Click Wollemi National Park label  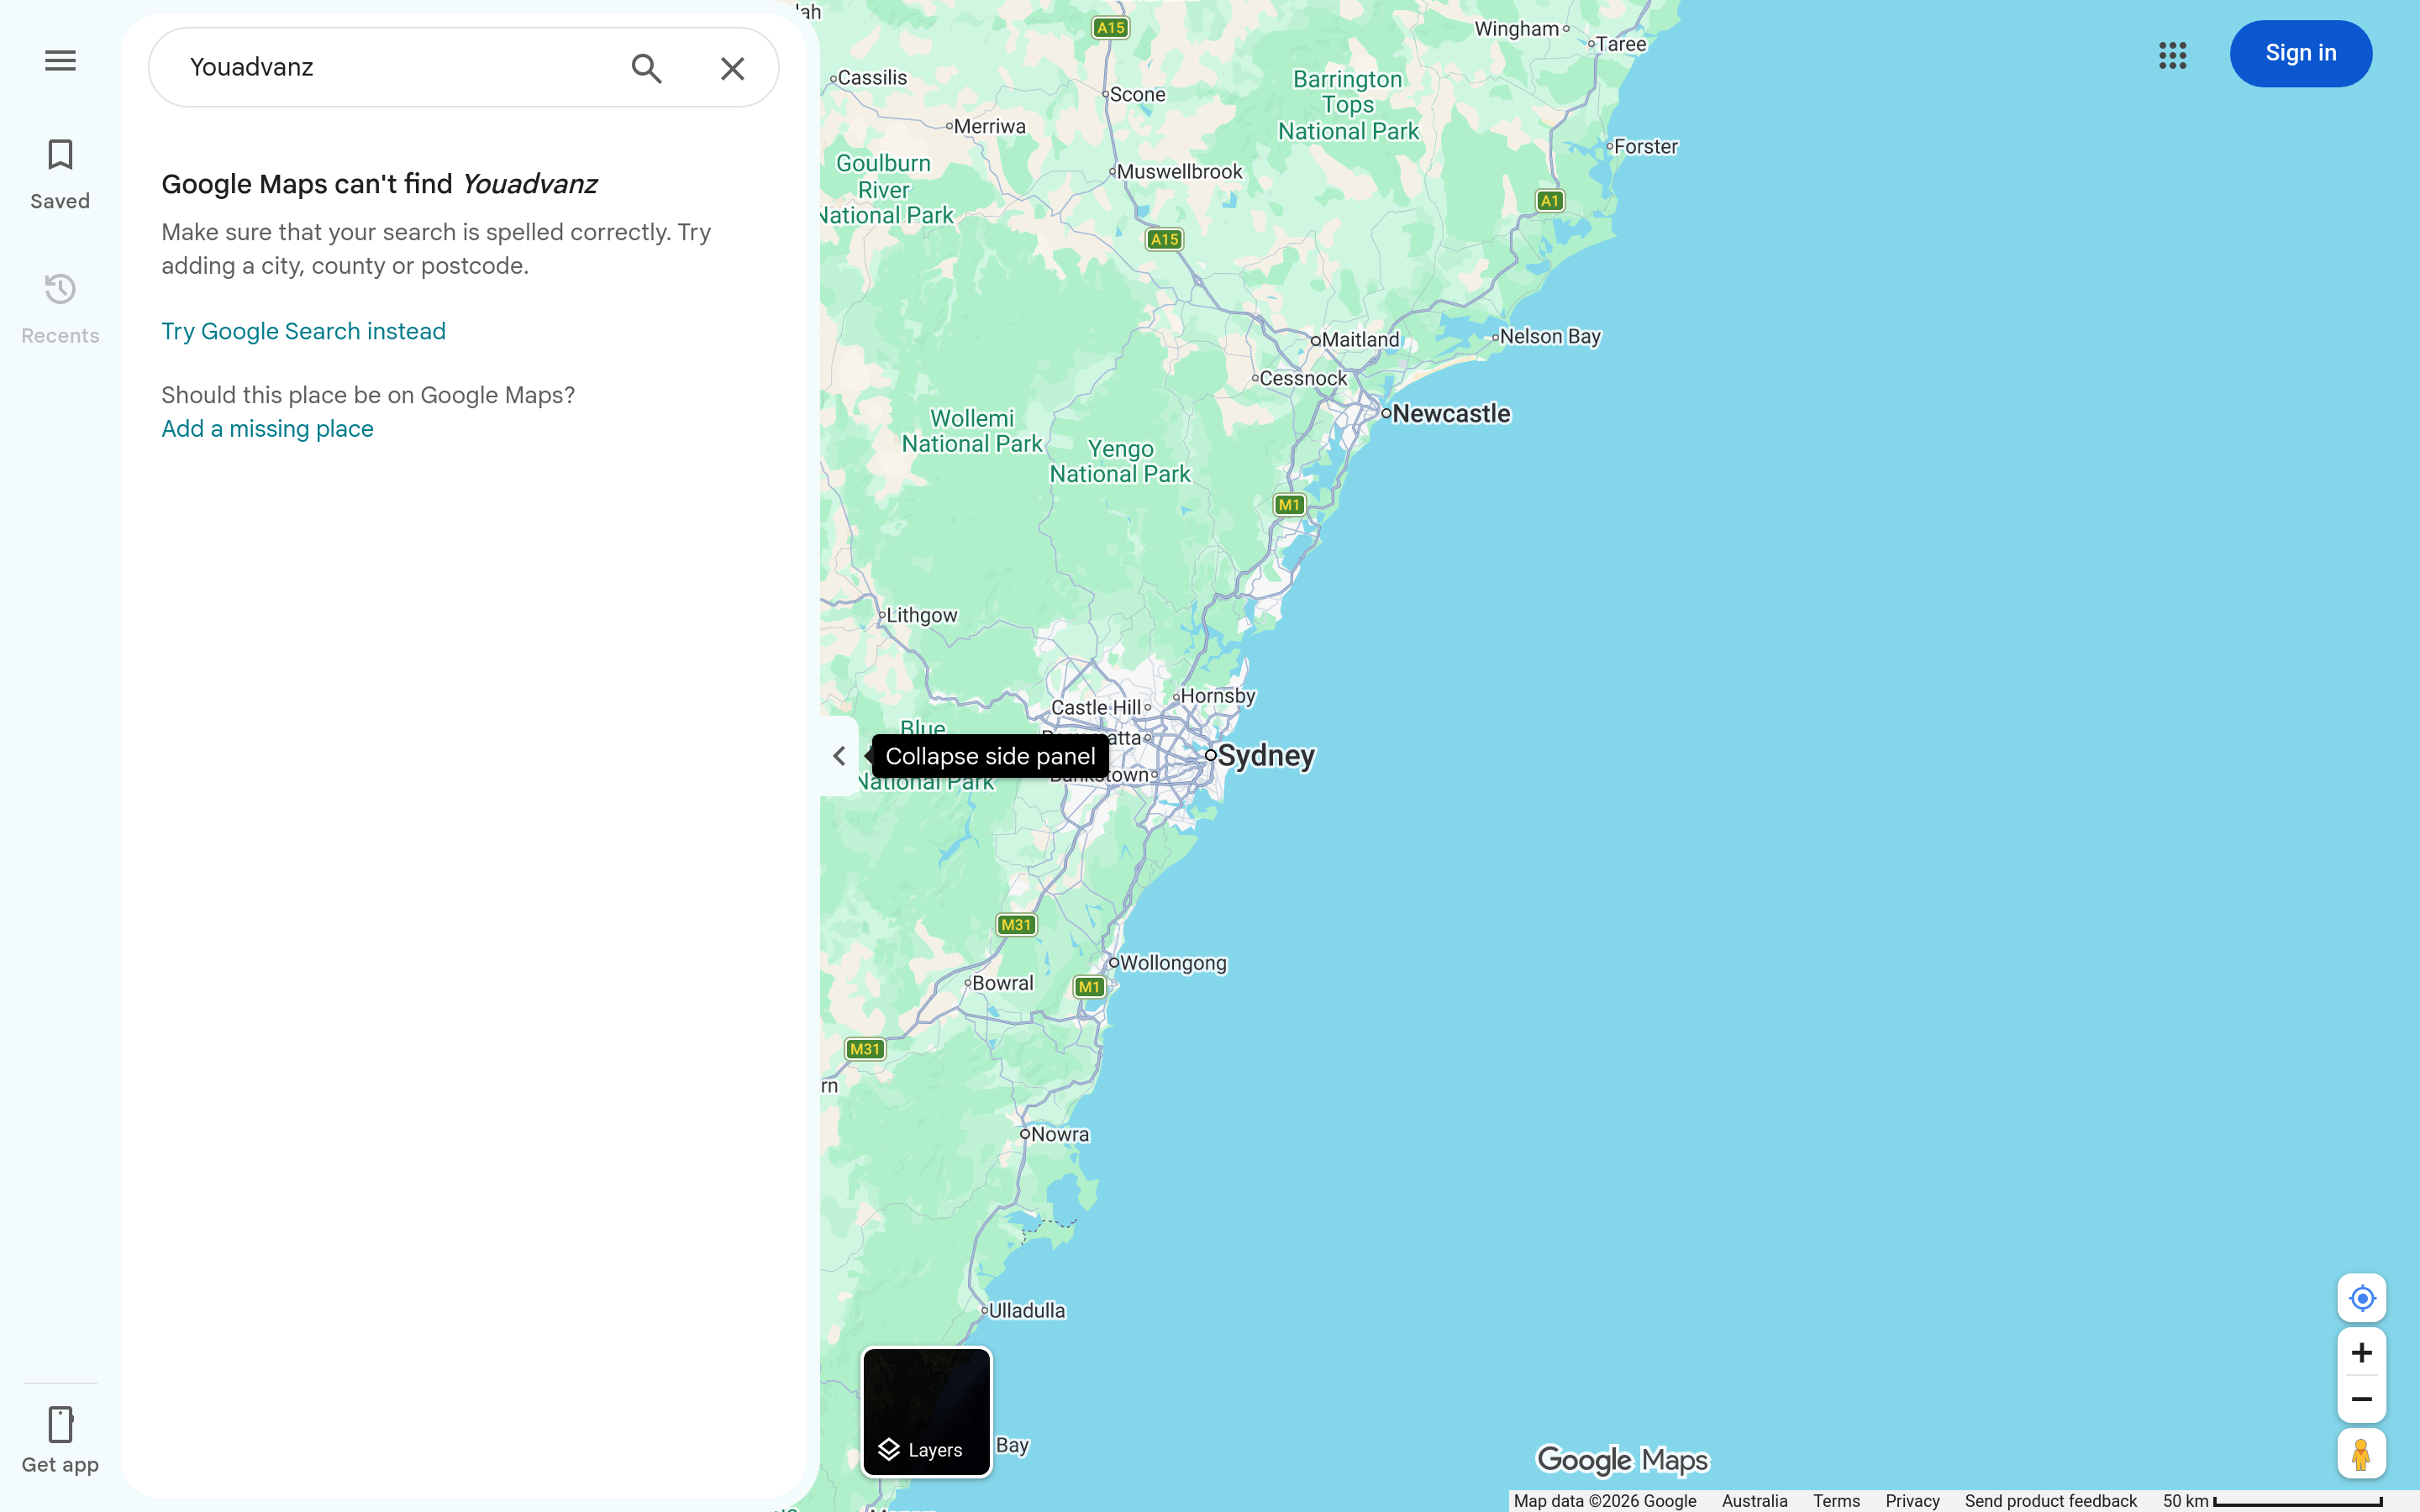click(x=972, y=431)
